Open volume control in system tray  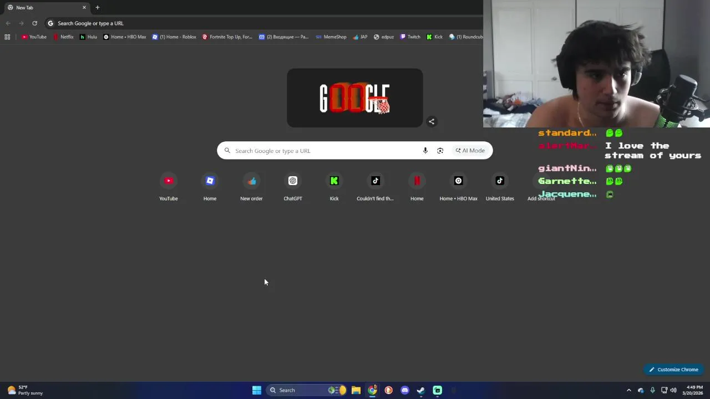coord(673,390)
